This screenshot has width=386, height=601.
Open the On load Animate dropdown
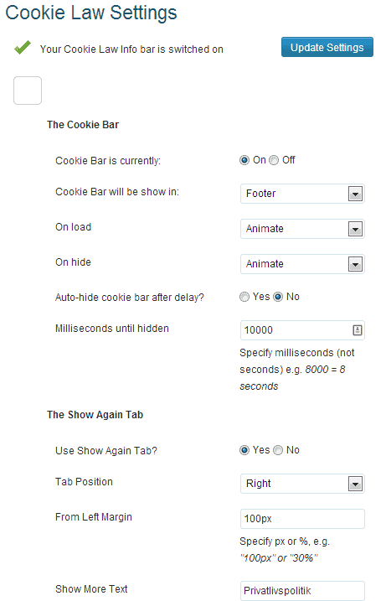302,229
